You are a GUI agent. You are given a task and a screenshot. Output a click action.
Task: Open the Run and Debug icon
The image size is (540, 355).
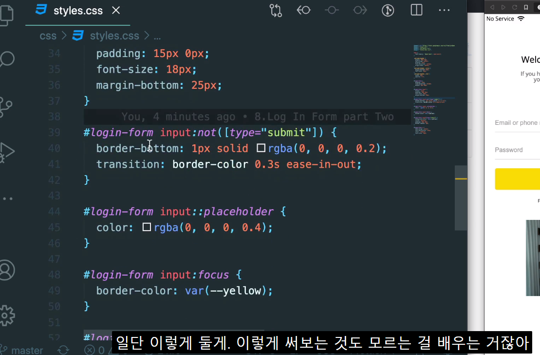7,153
